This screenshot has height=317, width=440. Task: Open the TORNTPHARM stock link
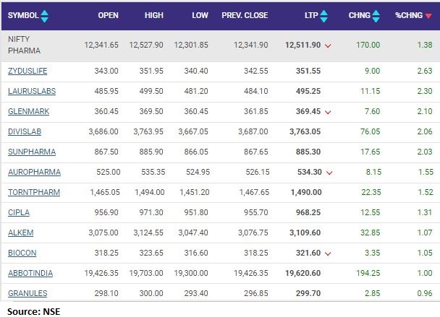pos(34,192)
